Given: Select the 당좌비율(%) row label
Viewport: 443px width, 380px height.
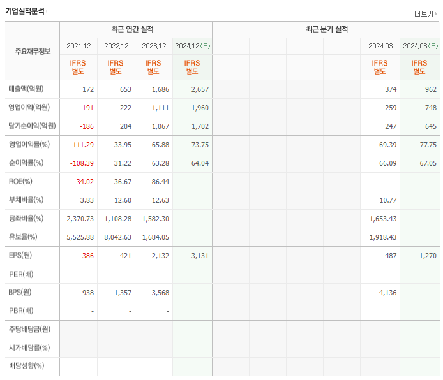Looking at the screenshot, I should tap(26, 218).
